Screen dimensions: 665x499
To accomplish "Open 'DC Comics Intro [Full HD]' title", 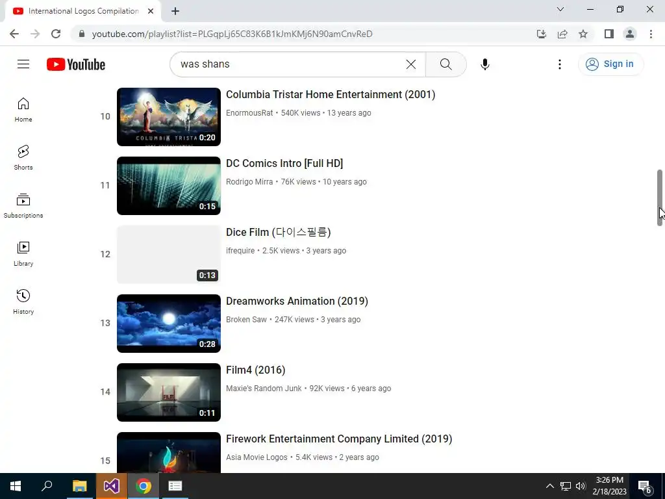I will [x=284, y=163].
